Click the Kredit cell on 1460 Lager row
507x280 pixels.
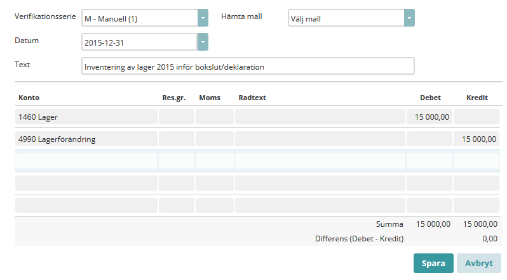click(477, 117)
